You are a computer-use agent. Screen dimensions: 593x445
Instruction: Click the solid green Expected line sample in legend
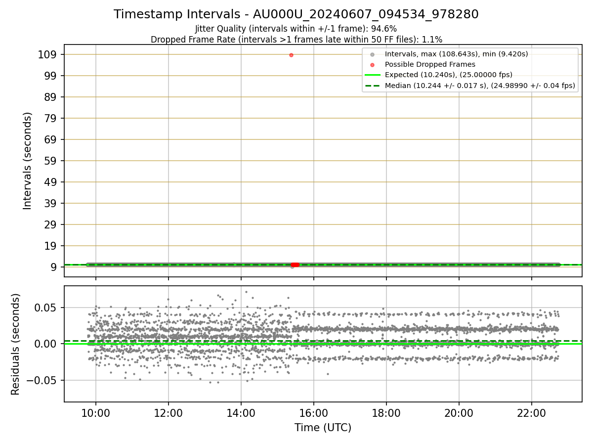373,75
